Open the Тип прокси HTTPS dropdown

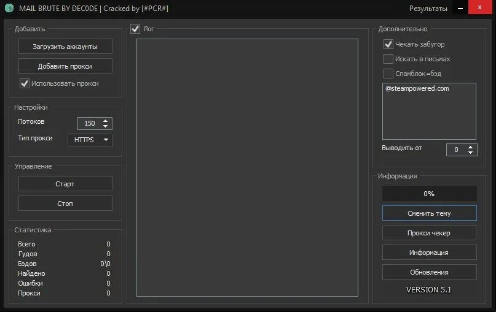(x=90, y=140)
